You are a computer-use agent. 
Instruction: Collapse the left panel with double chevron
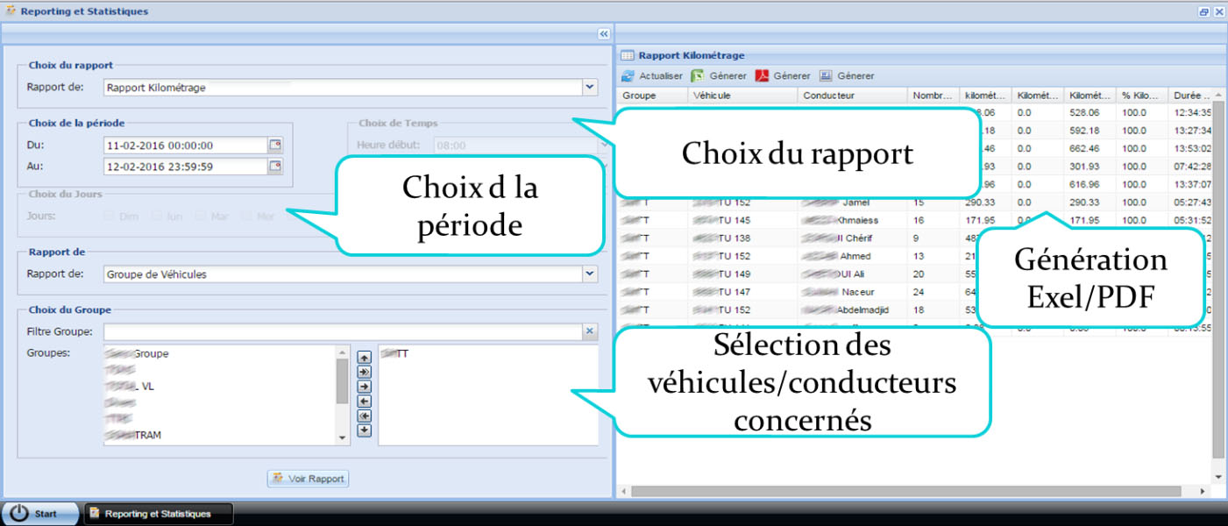coord(603,33)
